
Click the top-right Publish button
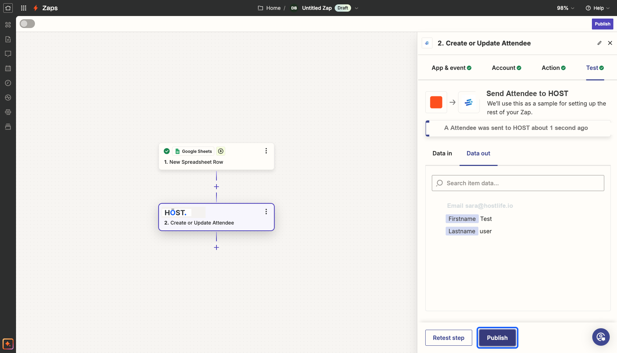[x=602, y=24]
